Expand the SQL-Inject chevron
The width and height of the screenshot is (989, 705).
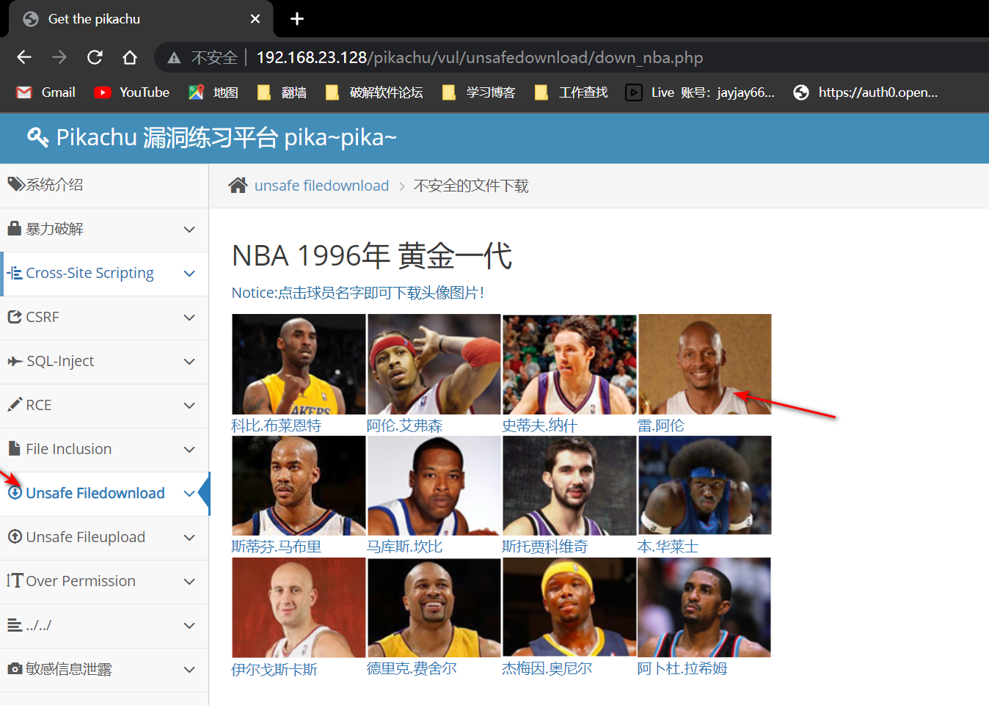pos(189,362)
